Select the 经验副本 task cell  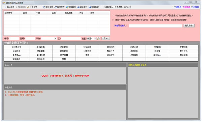88,47
